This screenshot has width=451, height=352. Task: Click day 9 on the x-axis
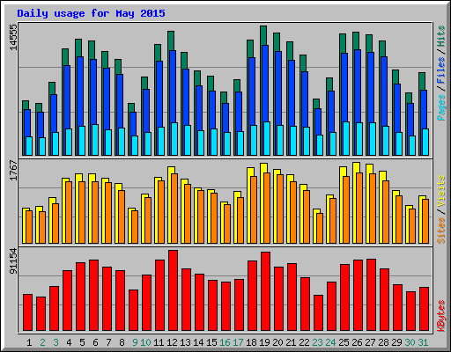point(135,342)
